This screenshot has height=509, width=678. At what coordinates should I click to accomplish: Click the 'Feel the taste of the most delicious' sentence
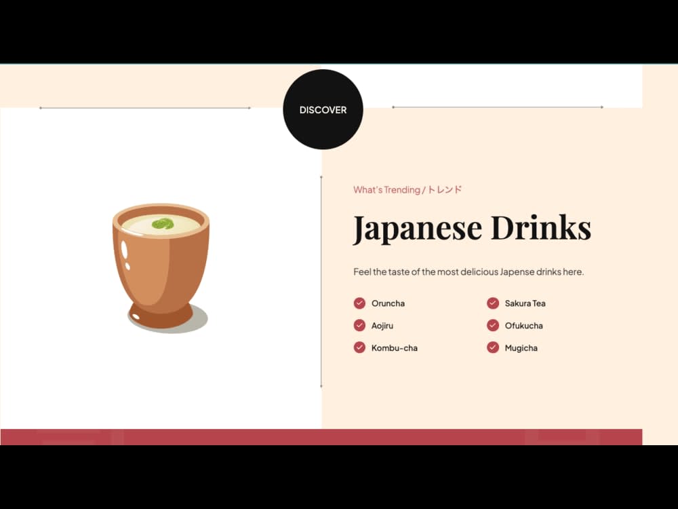[468, 272]
